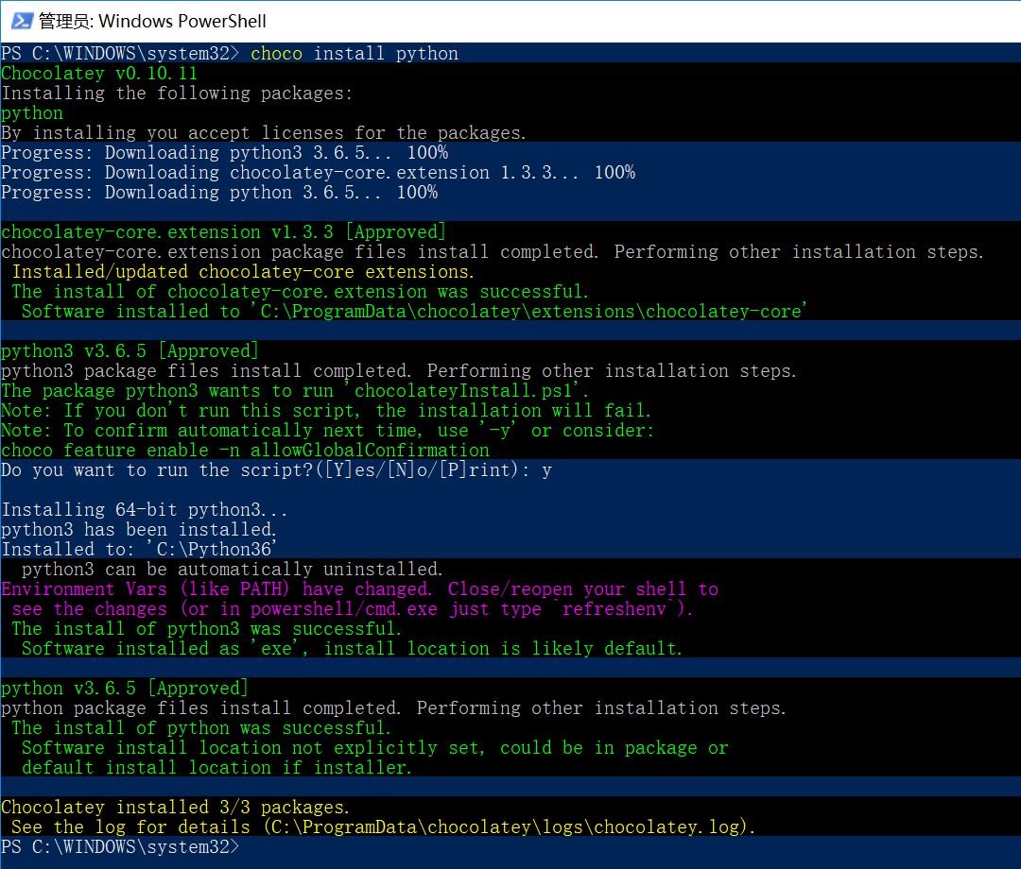The image size is (1021, 869).
Task: Click 'Environment Vars (like PATH) have changed' line
Action: pyautogui.click(x=359, y=589)
